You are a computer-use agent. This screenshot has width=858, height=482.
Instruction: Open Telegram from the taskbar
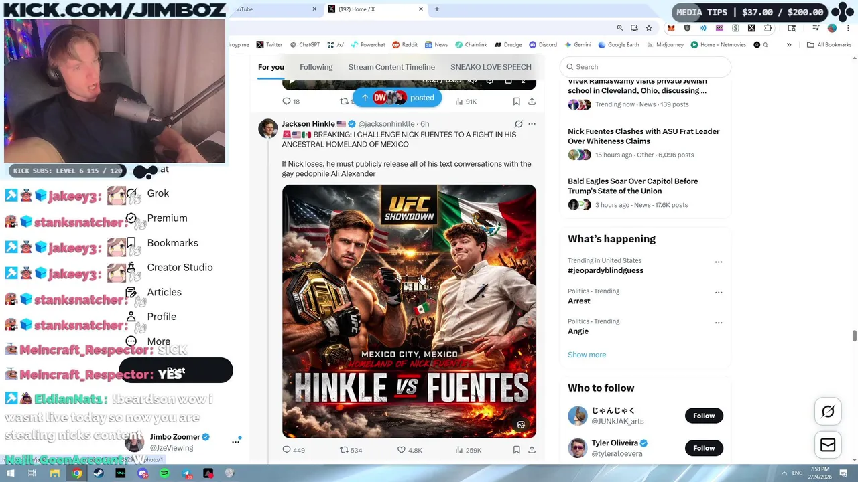click(x=187, y=473)
